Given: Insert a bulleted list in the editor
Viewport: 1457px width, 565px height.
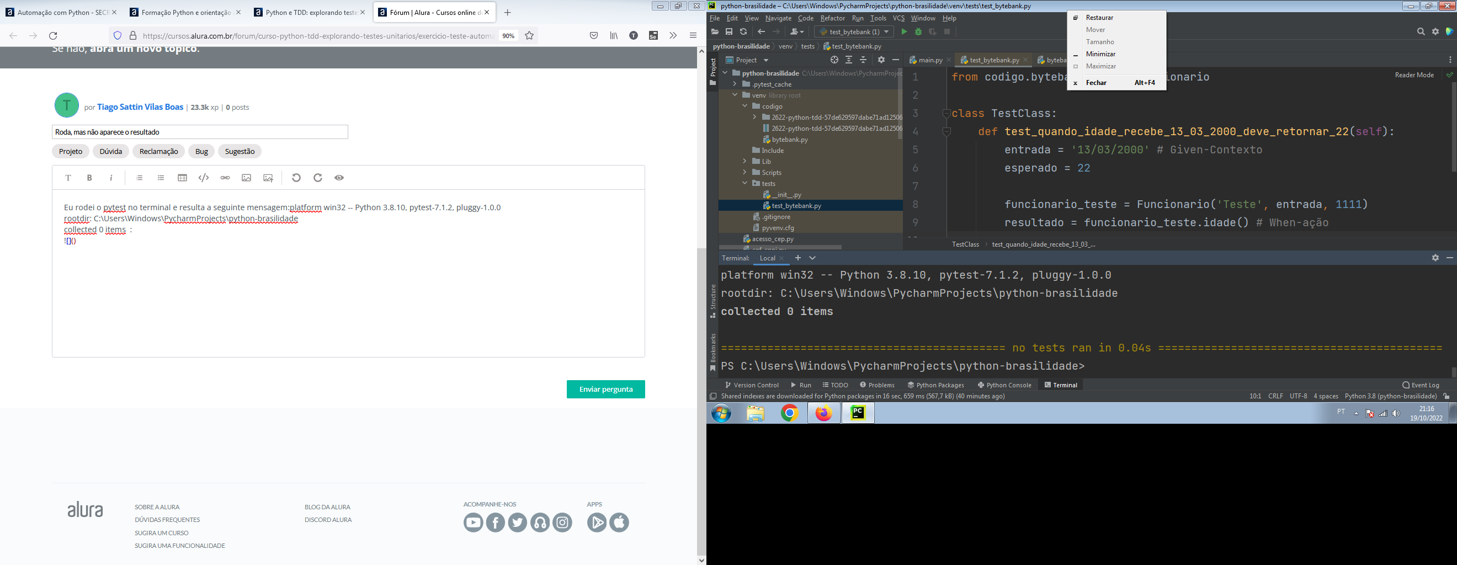Looking at the screenshot, I should click(161, 178).
